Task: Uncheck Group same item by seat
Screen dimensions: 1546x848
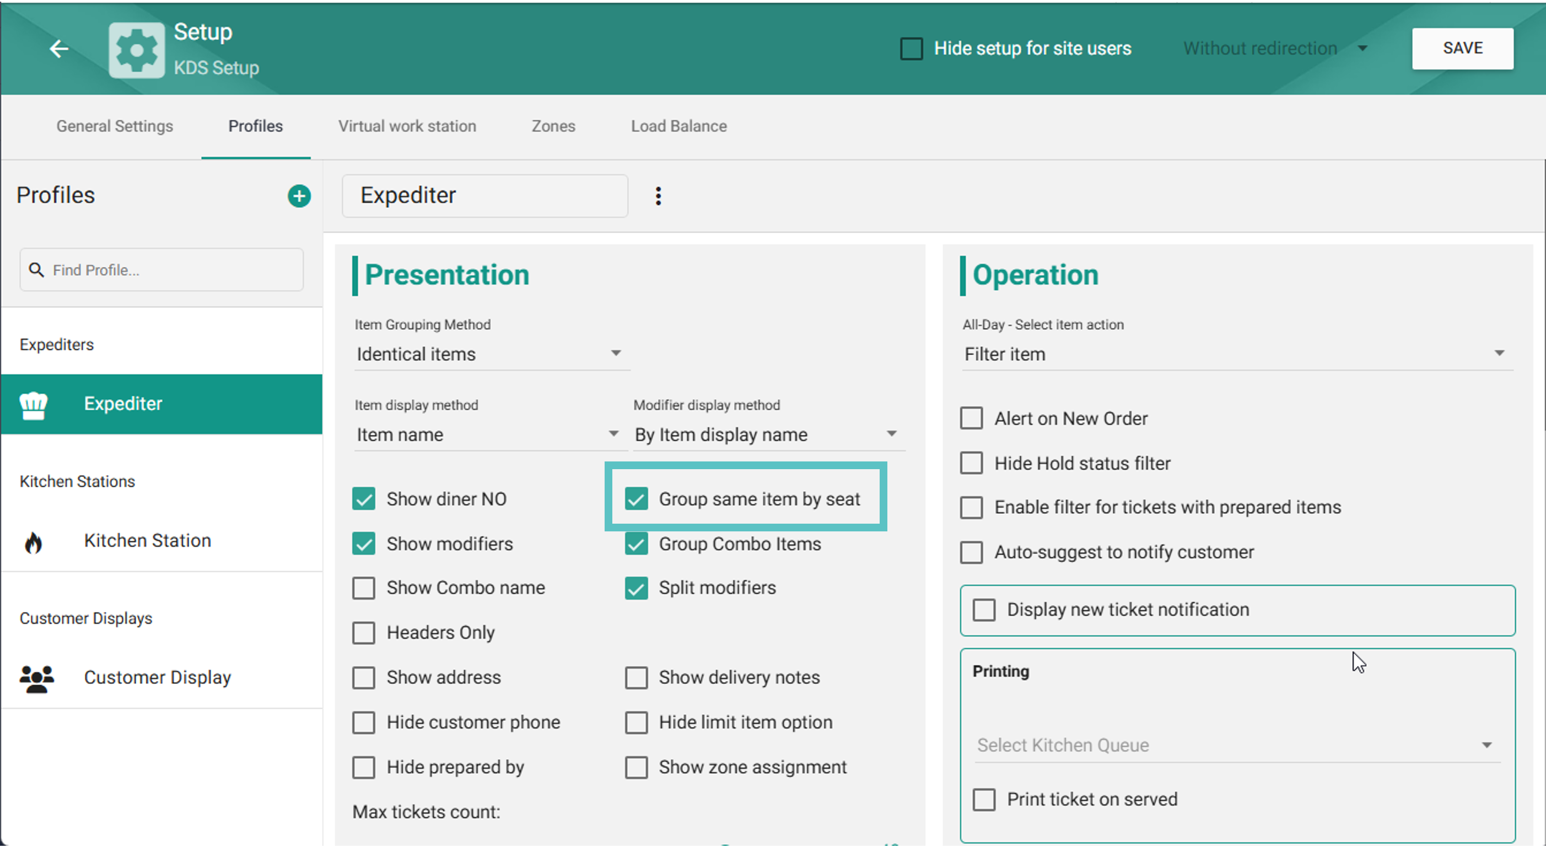Action: point(636,499)
